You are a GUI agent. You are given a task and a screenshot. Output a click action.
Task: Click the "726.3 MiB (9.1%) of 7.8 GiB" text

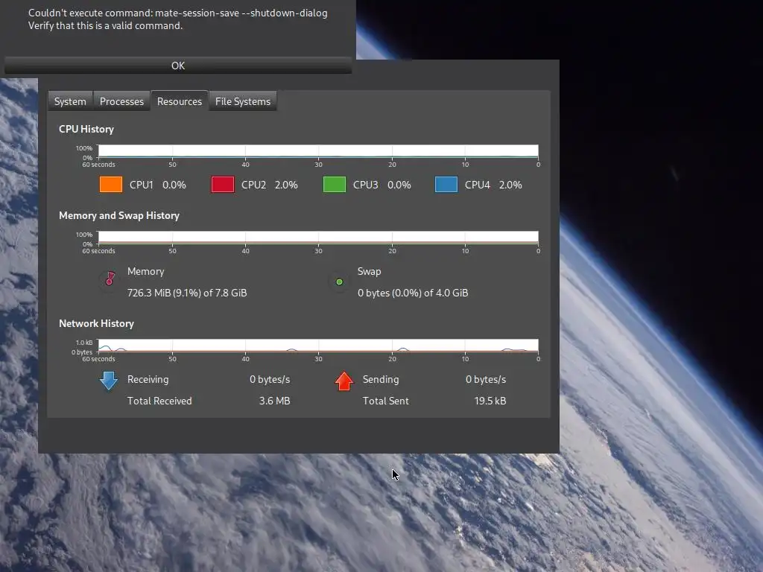187,293
